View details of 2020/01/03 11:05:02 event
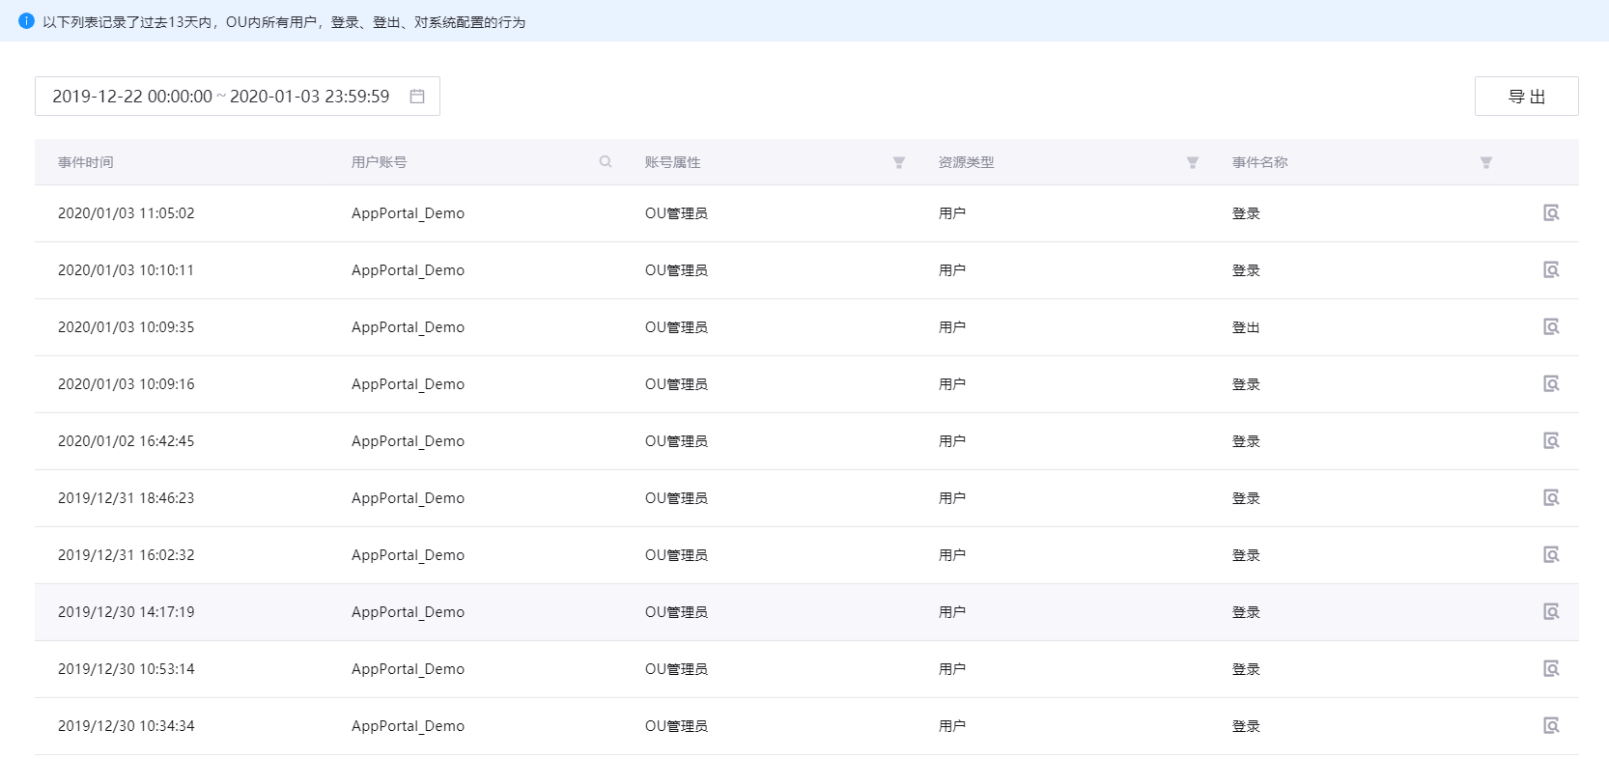1609x759 pixels. click(1551, 212)
